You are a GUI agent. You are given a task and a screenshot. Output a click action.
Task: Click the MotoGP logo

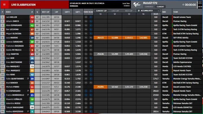137,5
